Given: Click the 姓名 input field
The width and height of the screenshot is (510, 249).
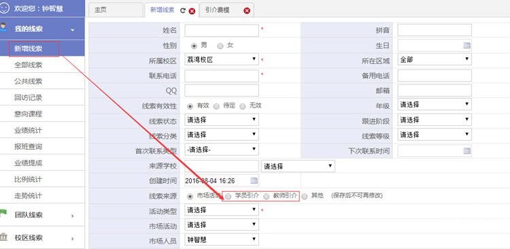Looking at the screenshot, I should (x=222, y=30).
